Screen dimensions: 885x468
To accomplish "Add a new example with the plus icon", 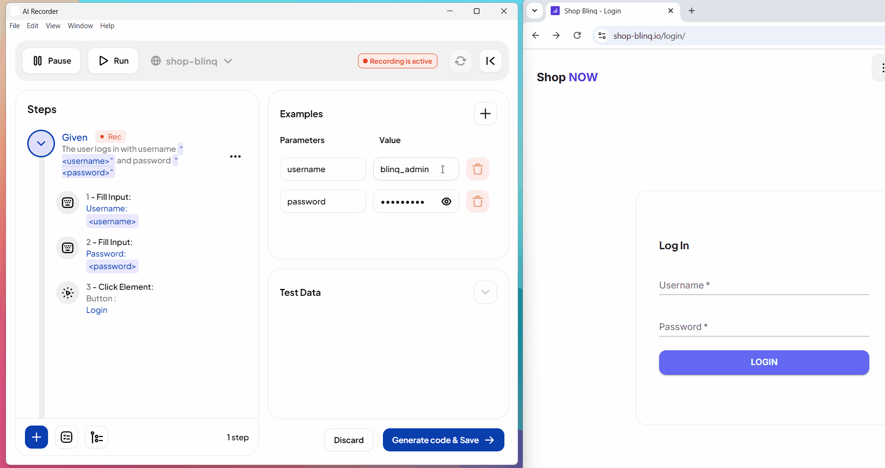I will (485, 114).
